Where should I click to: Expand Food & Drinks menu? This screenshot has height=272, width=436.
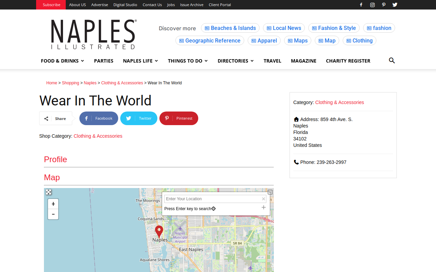[62, 61]
